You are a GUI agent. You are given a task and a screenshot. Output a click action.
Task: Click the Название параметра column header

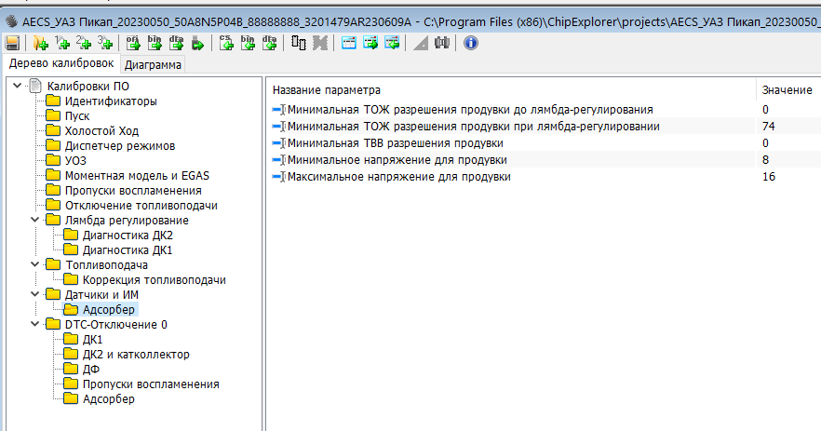327,90
